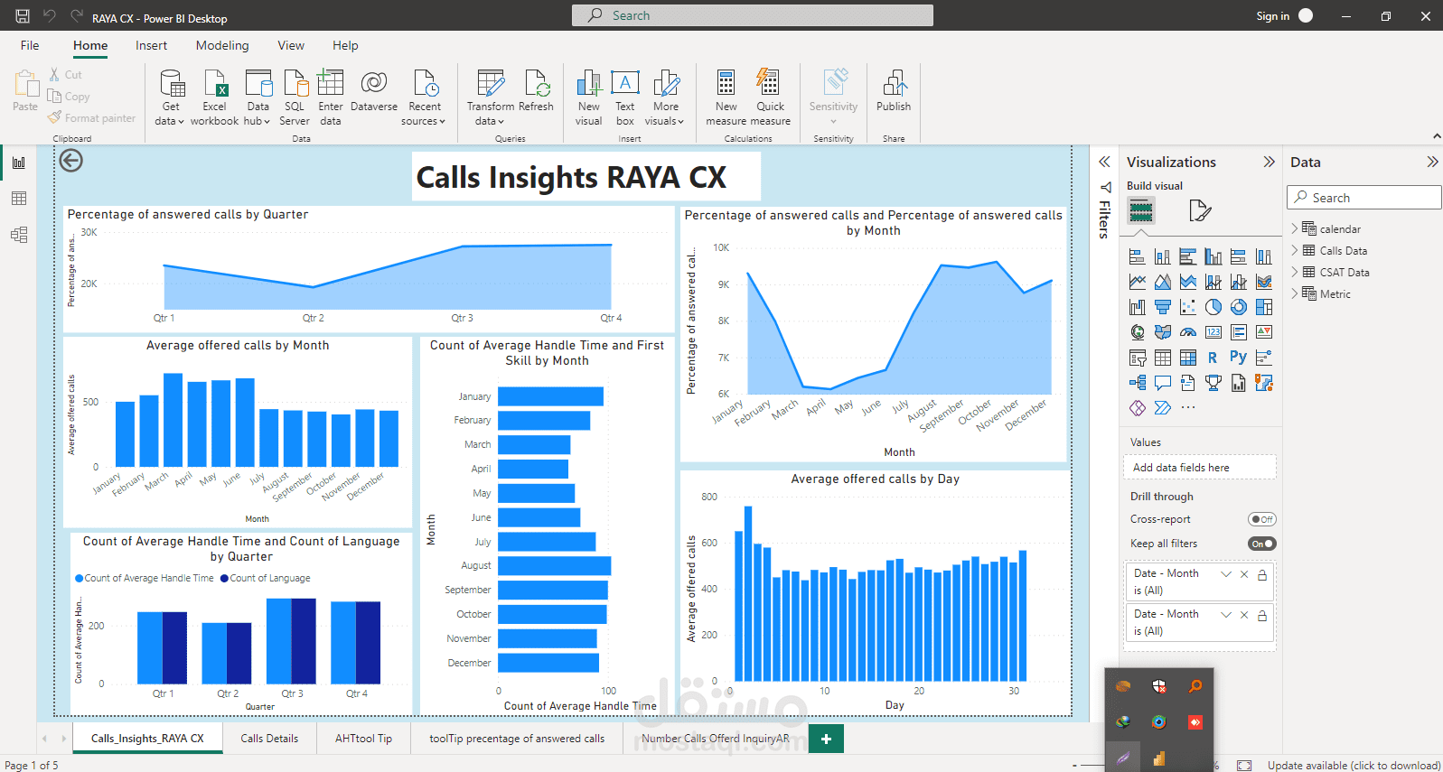Add a Text box to the report

pos(625,98)
